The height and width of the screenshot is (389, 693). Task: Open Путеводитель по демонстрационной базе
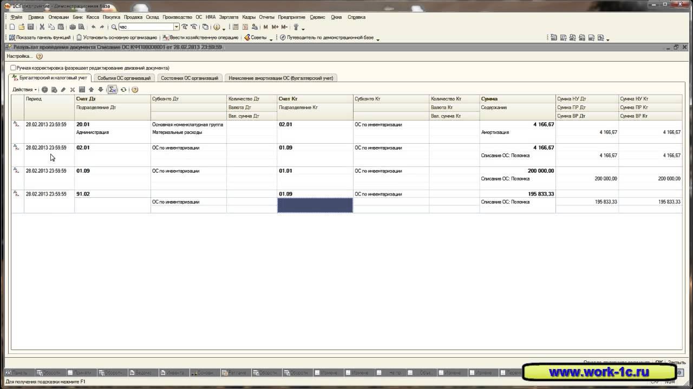pos(326,38)
